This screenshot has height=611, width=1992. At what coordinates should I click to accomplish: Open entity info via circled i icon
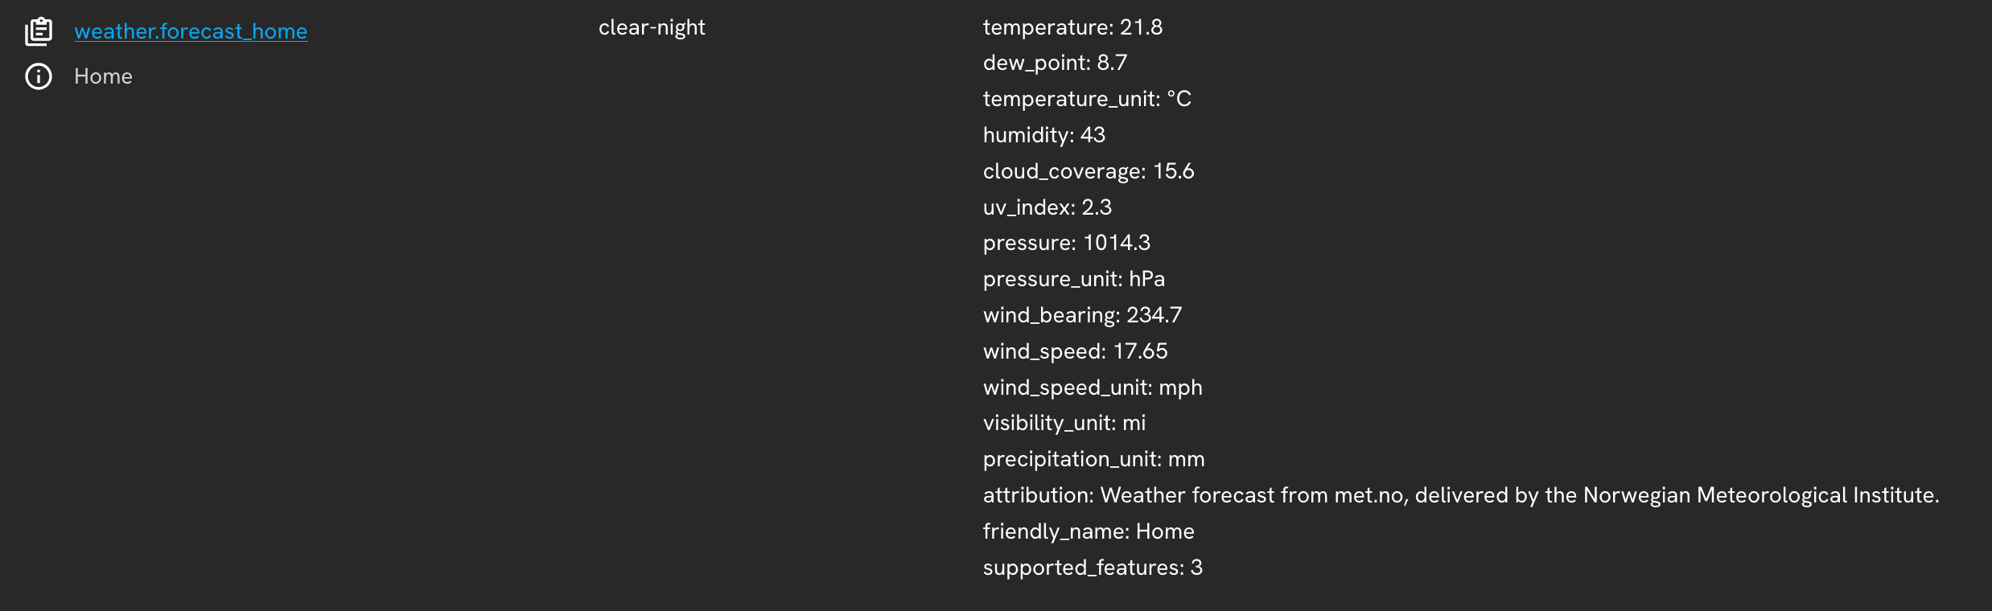tap(39, 76)
